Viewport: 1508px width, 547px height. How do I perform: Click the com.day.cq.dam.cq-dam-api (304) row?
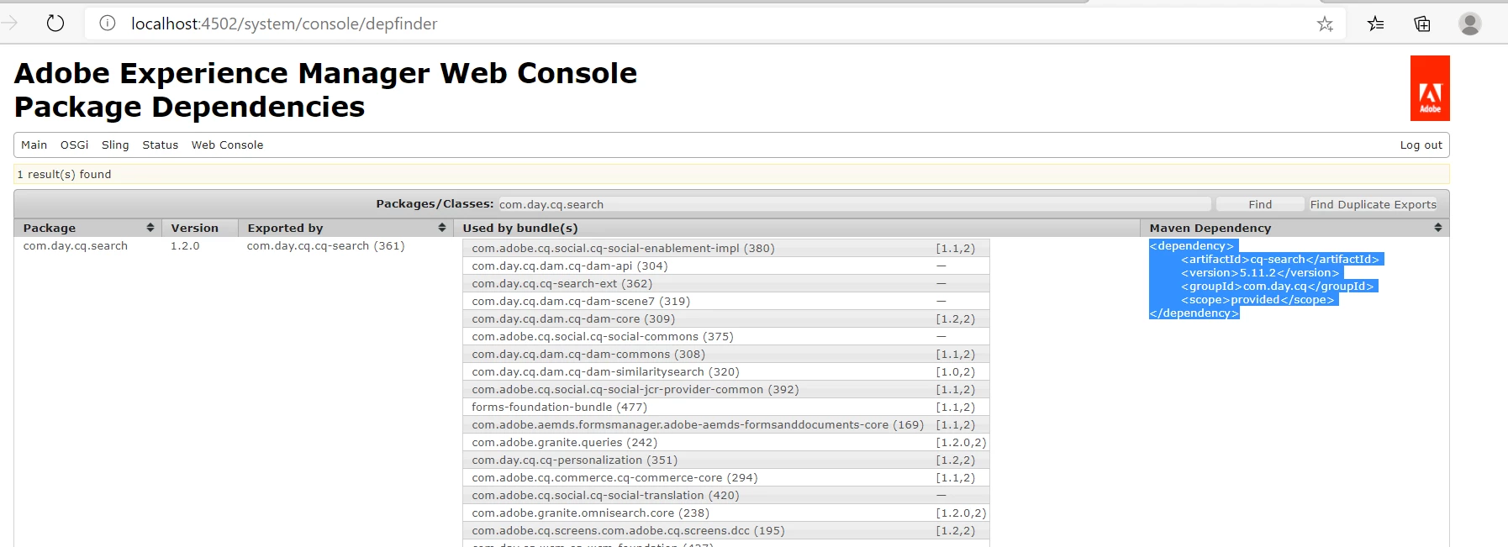[x=726, y=266]
